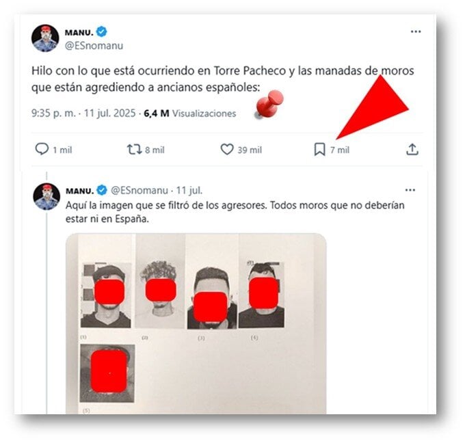
Task: Open the reply tweet's profile avatar
Action: pos(46,197)
